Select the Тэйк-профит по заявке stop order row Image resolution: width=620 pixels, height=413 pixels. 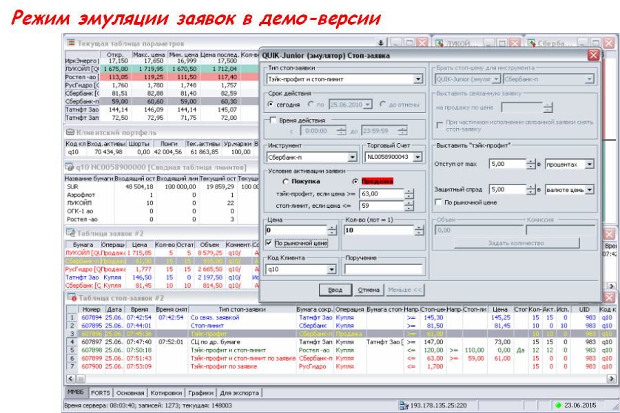(x=340, y=366)
